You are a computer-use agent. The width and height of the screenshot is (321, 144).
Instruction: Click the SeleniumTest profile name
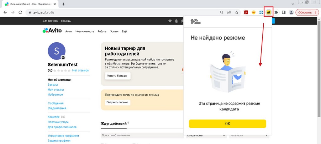point(63,65)
